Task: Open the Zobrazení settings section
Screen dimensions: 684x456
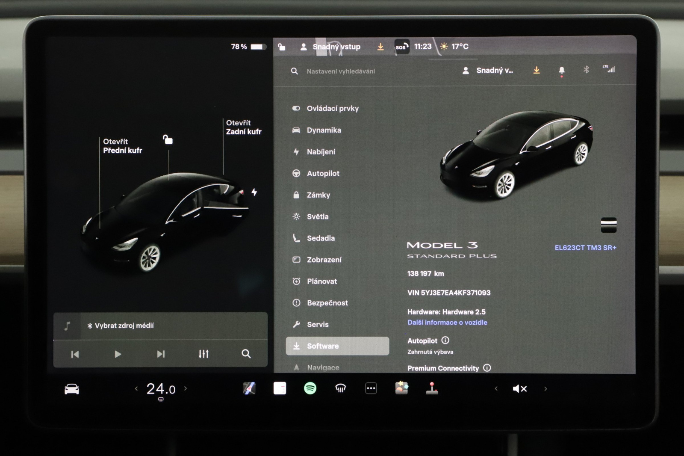Action: (x=324, y=260)
